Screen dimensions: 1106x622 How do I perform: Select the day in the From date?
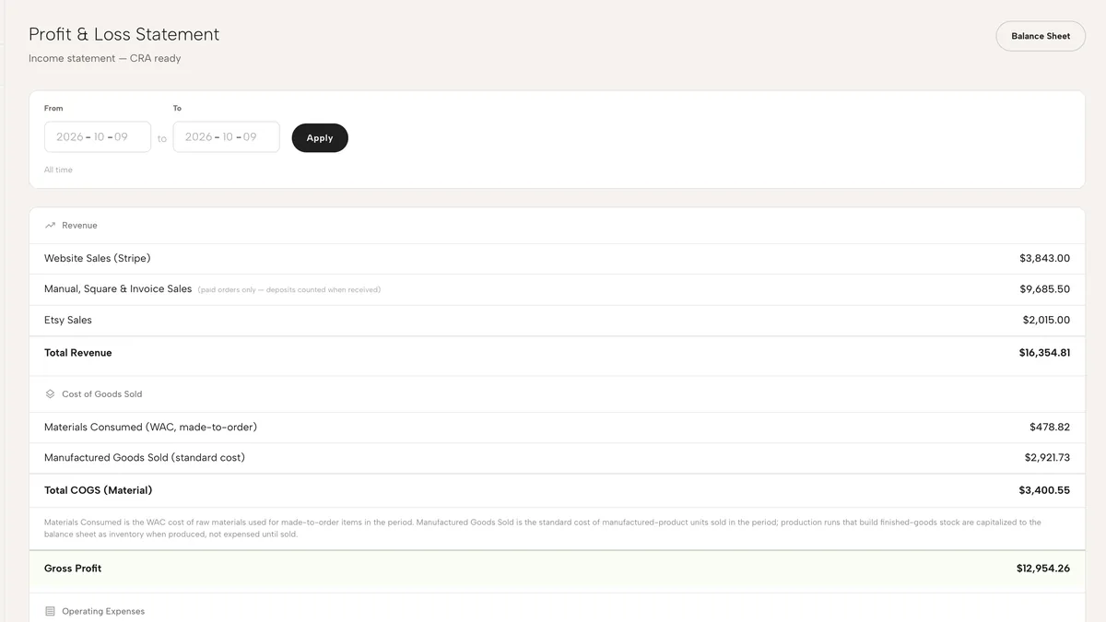[121, 137]
